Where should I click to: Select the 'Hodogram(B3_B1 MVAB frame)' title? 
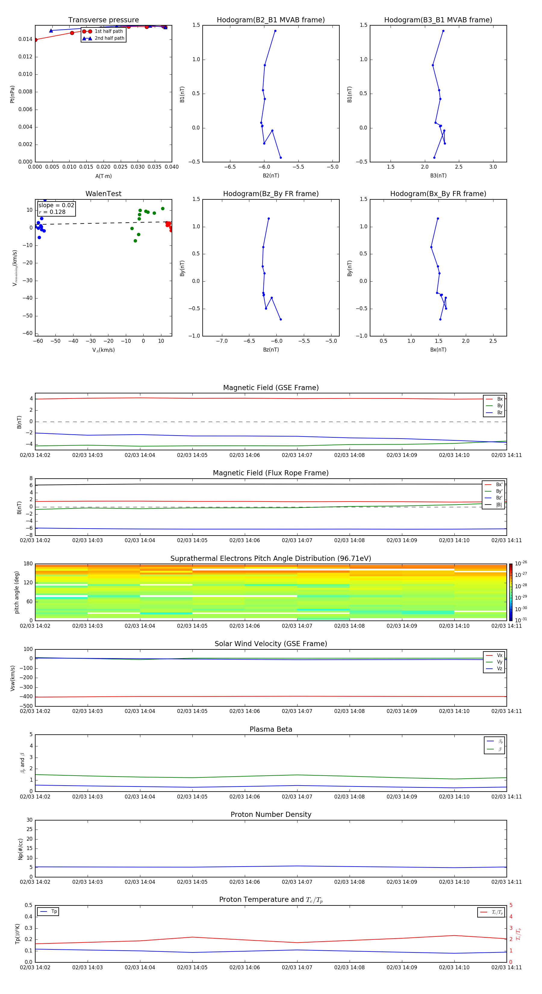[438, 20]
